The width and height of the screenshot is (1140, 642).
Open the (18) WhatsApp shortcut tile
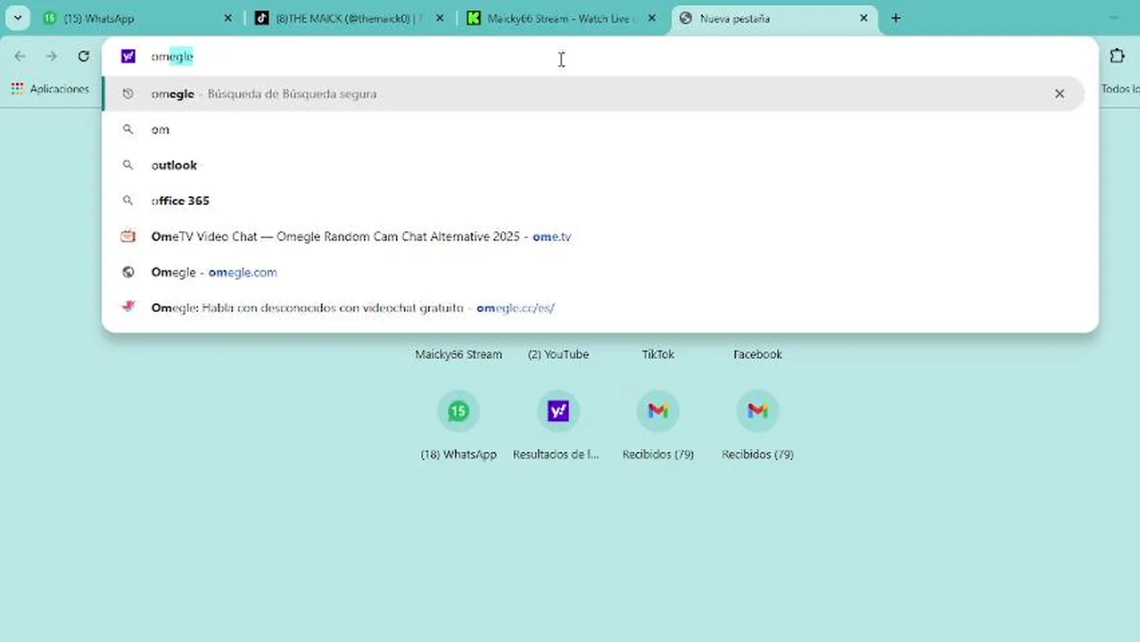[x=458, y=426]
